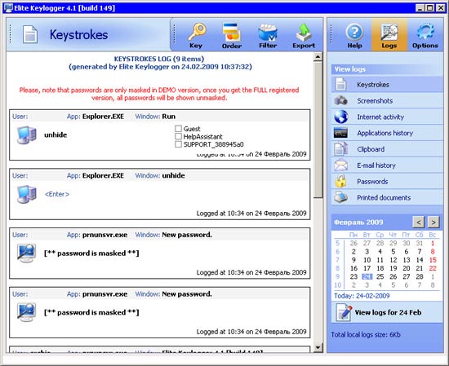Click the '<Enter>' keystroke text
The width and height of the screenshot is (449, 366).
coord(57,194)
